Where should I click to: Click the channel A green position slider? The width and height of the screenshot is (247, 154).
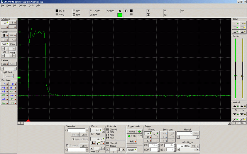pos(235,76)
